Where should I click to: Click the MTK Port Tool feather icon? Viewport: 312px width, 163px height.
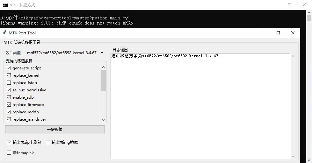click(x=4, y=33)
